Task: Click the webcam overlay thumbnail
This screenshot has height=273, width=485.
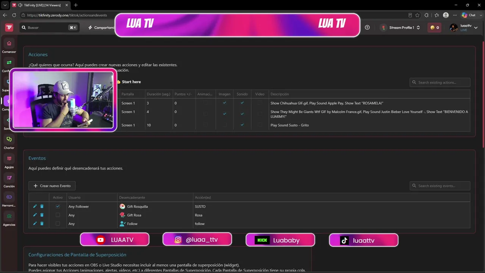Action: coord(63,100)
